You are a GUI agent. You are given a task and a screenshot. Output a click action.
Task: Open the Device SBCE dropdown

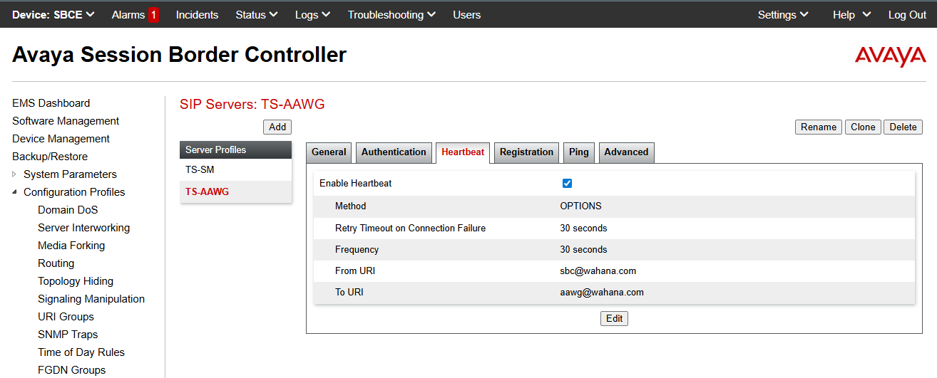coord(53,15)
